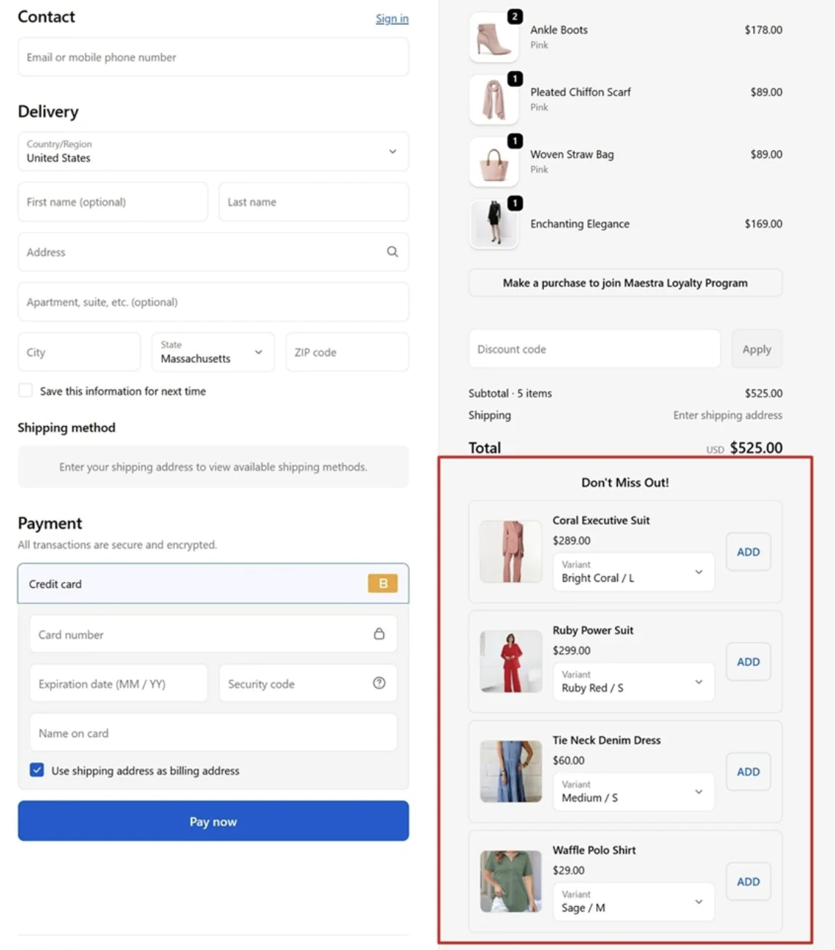Click the Sign in link
This screenshot has width=835, height=950.
tap(392, 18)
